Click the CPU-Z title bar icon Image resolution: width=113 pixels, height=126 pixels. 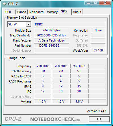pyautogui.click(x=5, y=4)
